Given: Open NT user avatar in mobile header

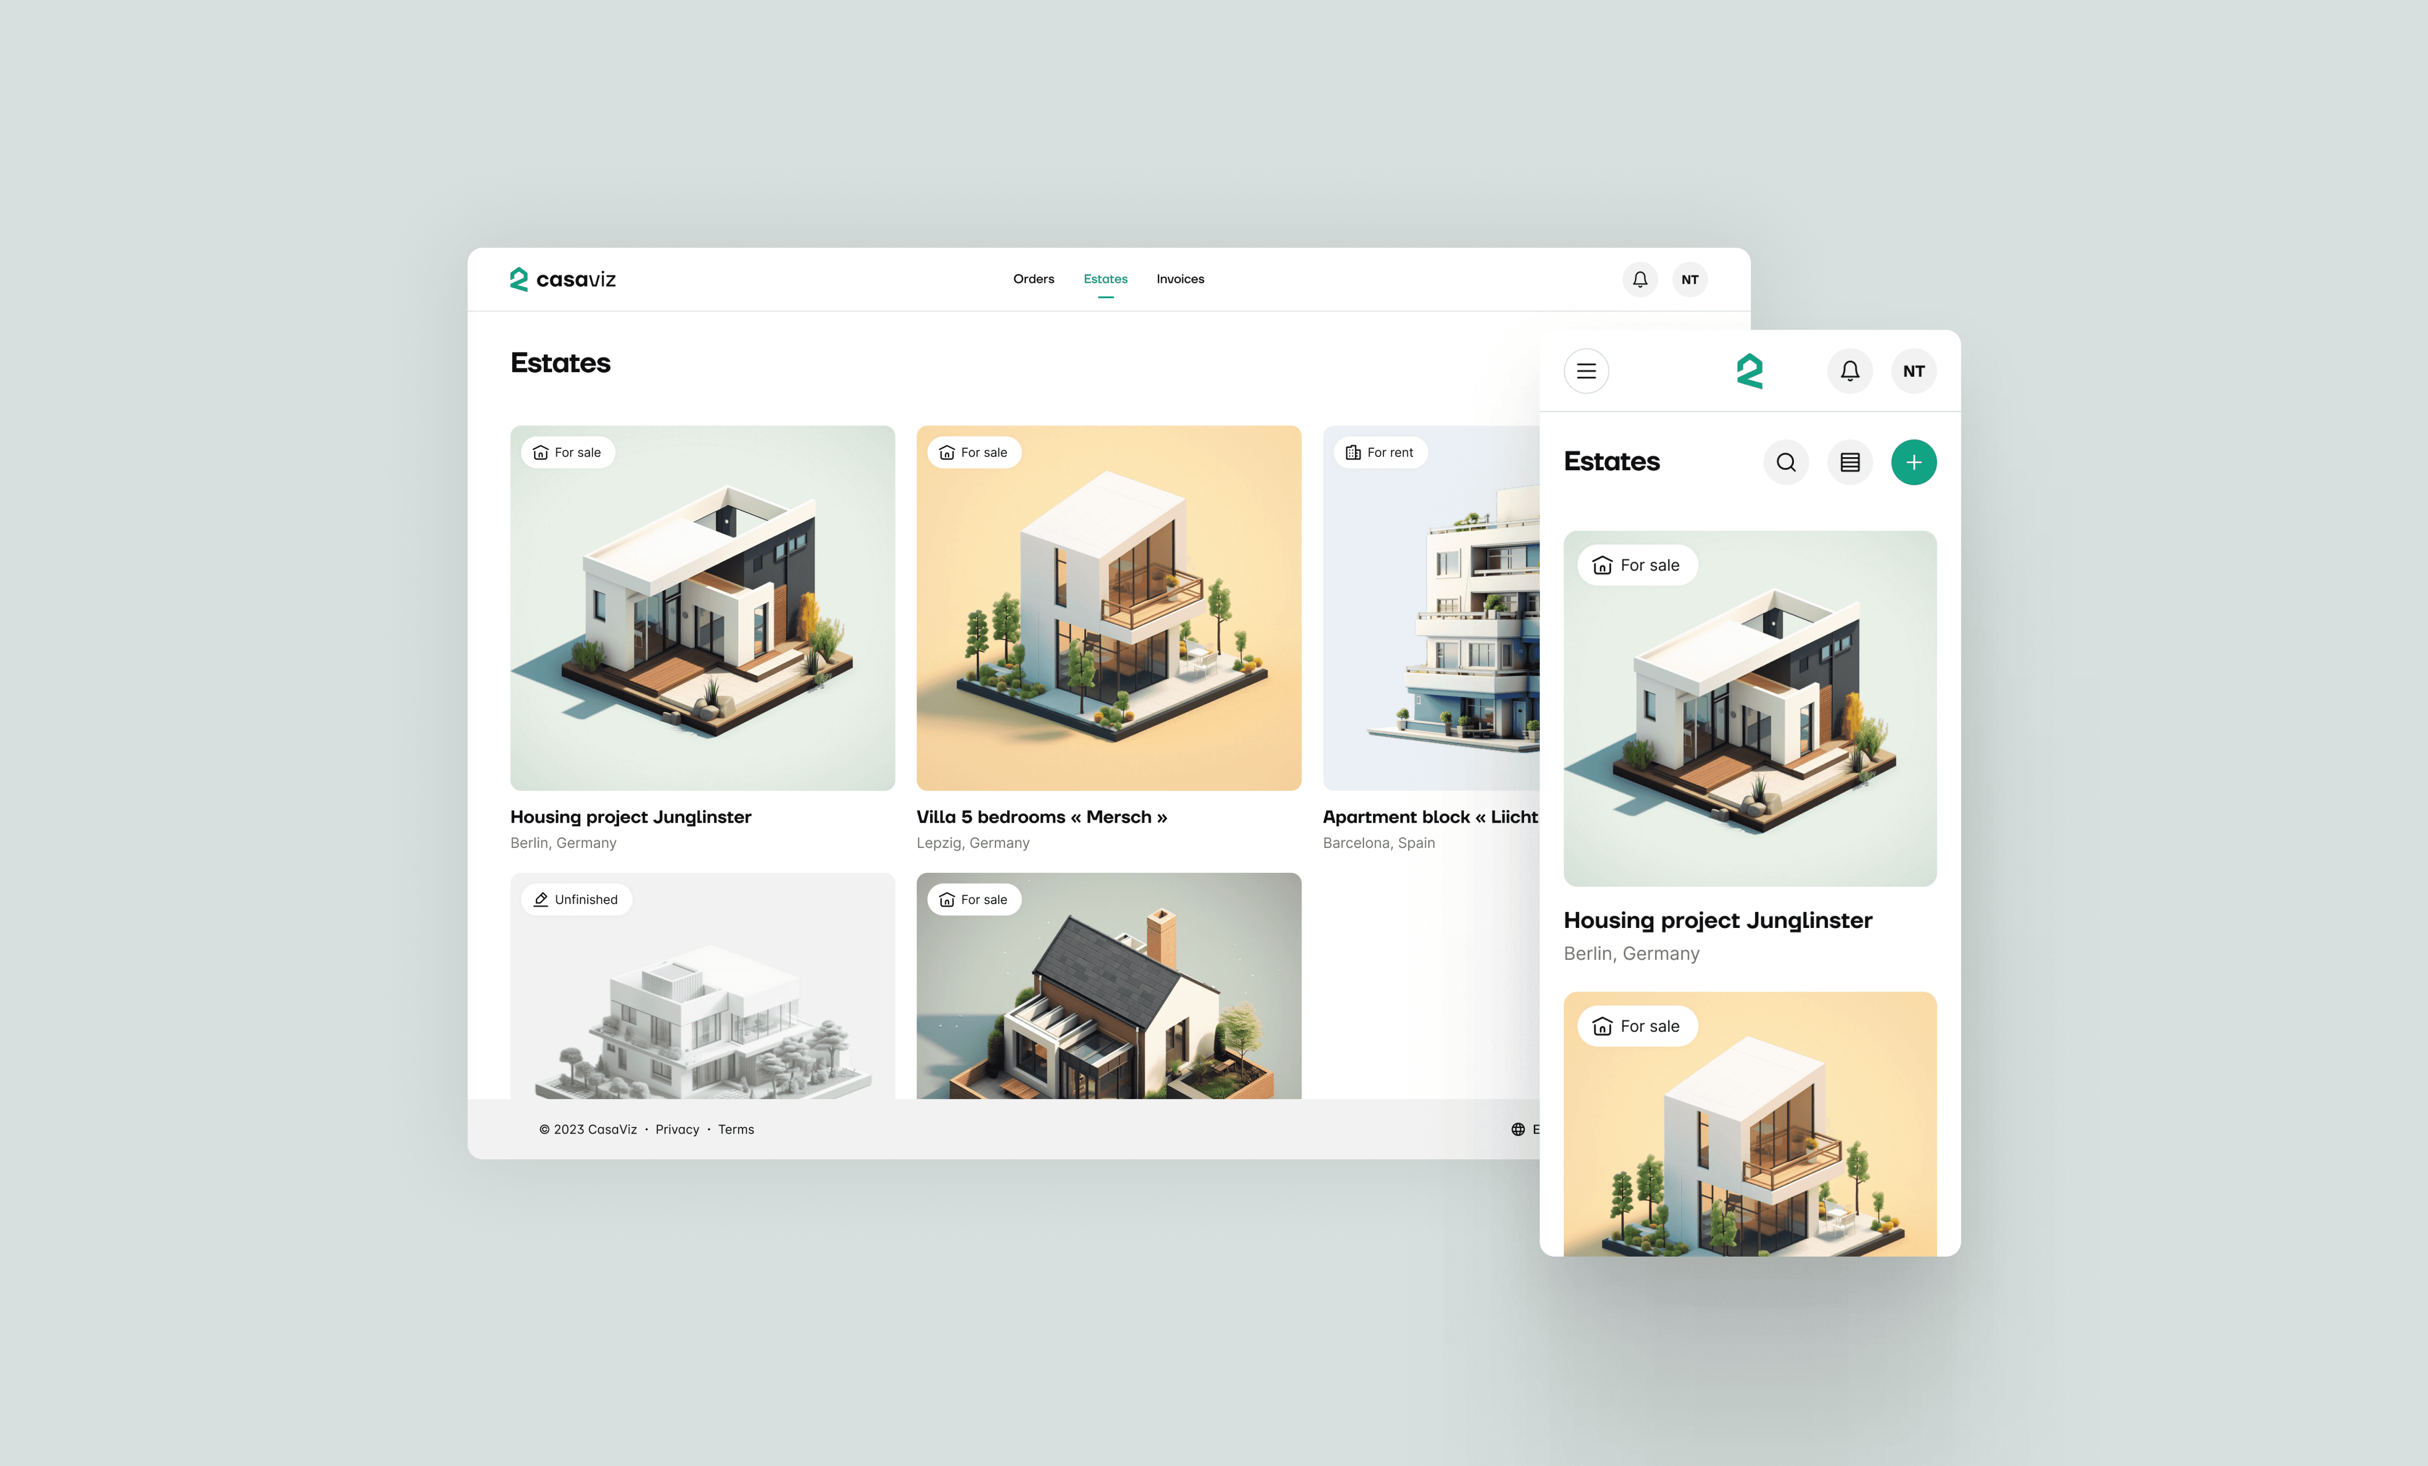Looking at the screenshot, I should tap(1913, 372).
